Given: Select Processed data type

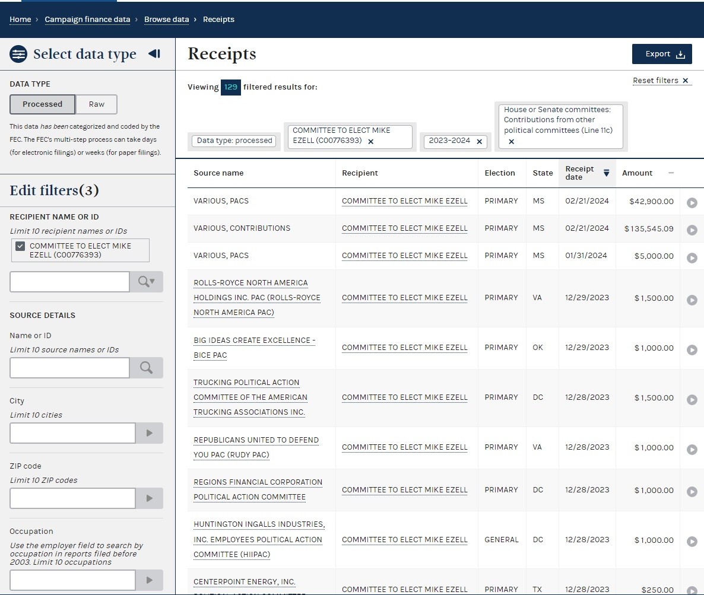Looking at the screenshot, I should click(x=43, y=104).
